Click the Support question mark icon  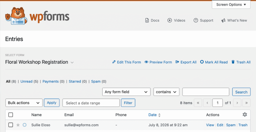(196, 21)
